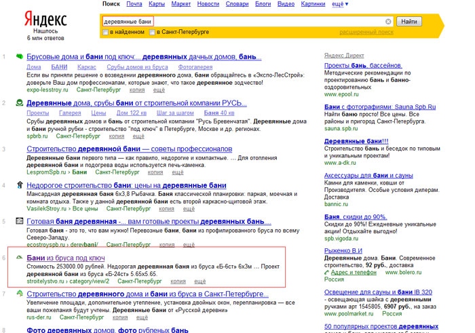
Task: Open ad 'Баня, скидки до 90%'
Action: coord(356,217)
